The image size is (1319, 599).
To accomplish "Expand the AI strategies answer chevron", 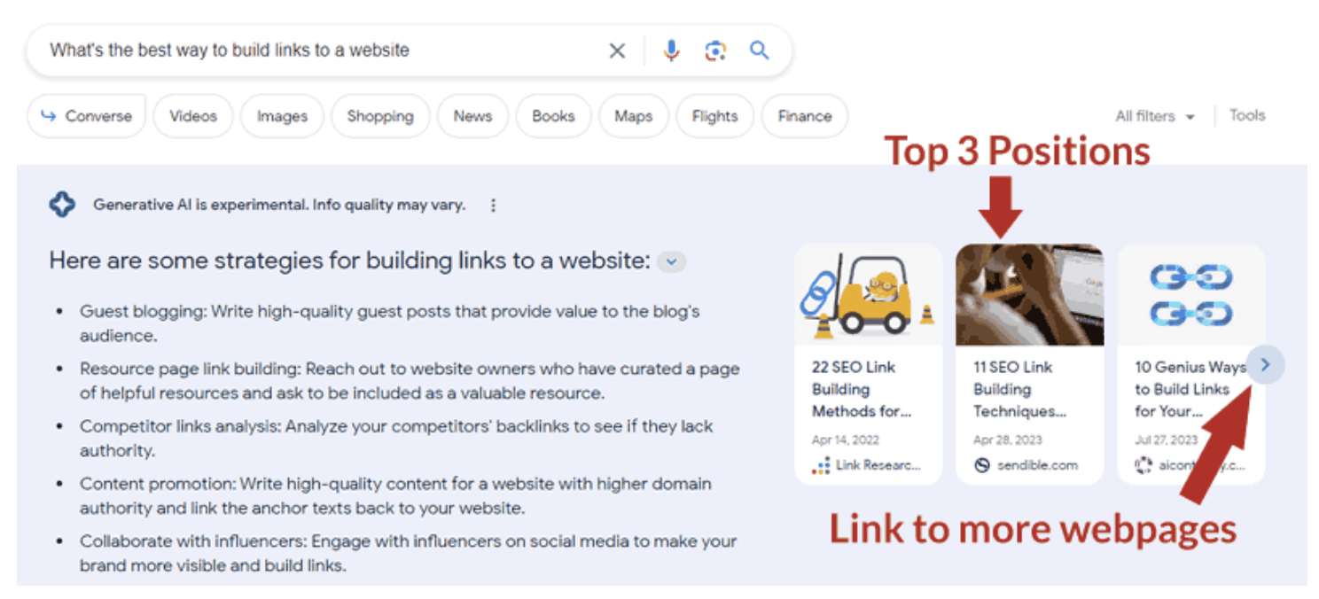I will point(672,261).
